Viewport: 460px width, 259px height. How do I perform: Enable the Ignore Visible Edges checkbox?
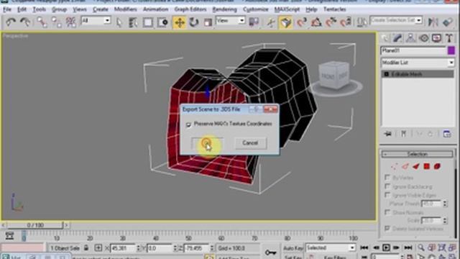[x=387, y=195]
